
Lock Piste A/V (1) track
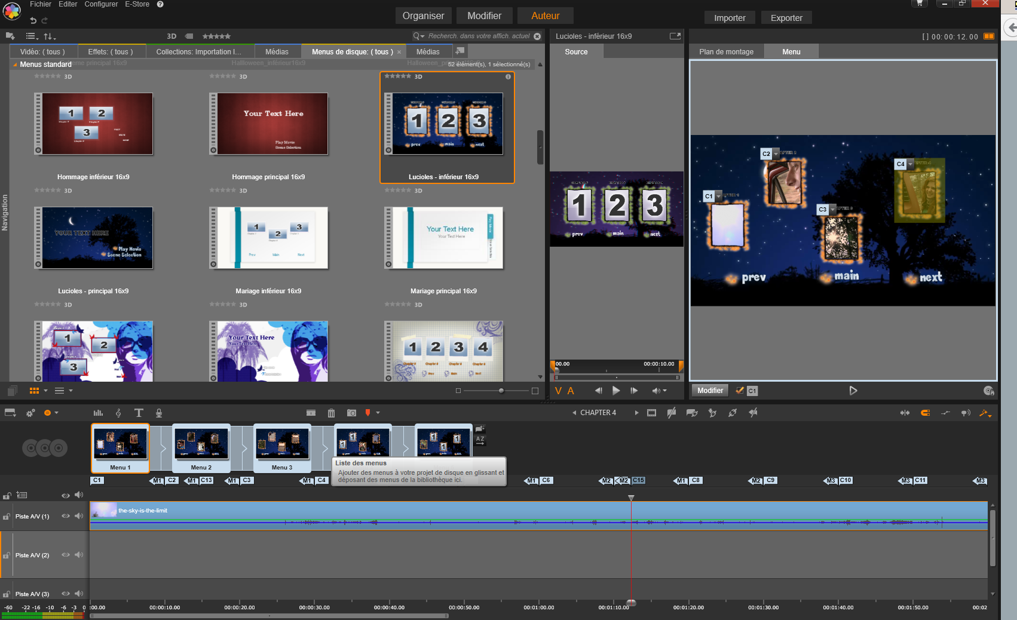7,517
